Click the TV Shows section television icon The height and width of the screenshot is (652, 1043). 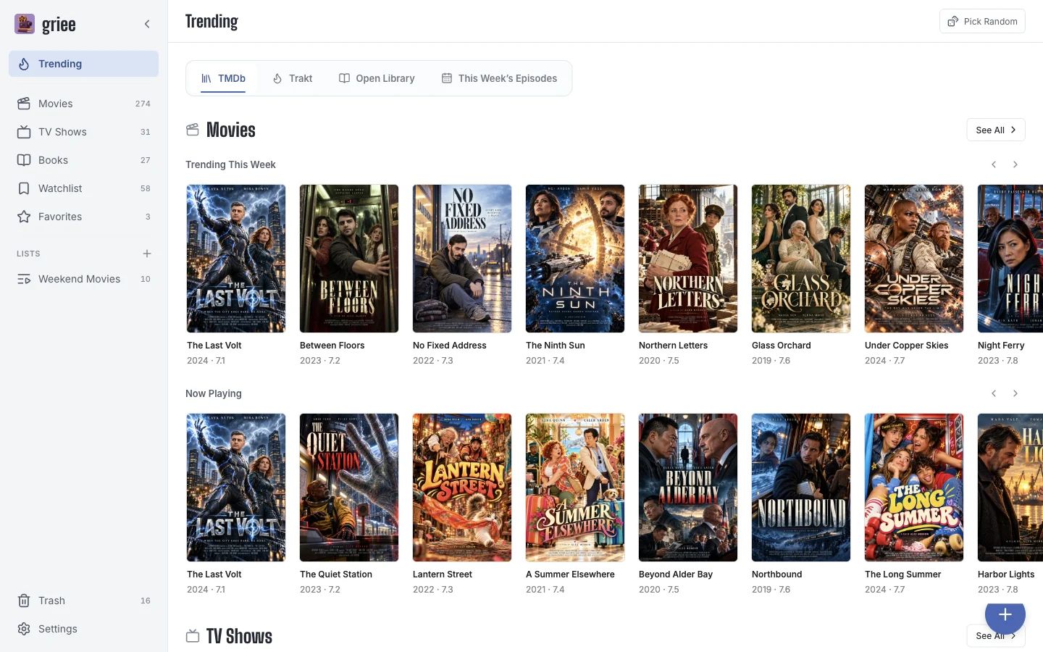[193, 636]
